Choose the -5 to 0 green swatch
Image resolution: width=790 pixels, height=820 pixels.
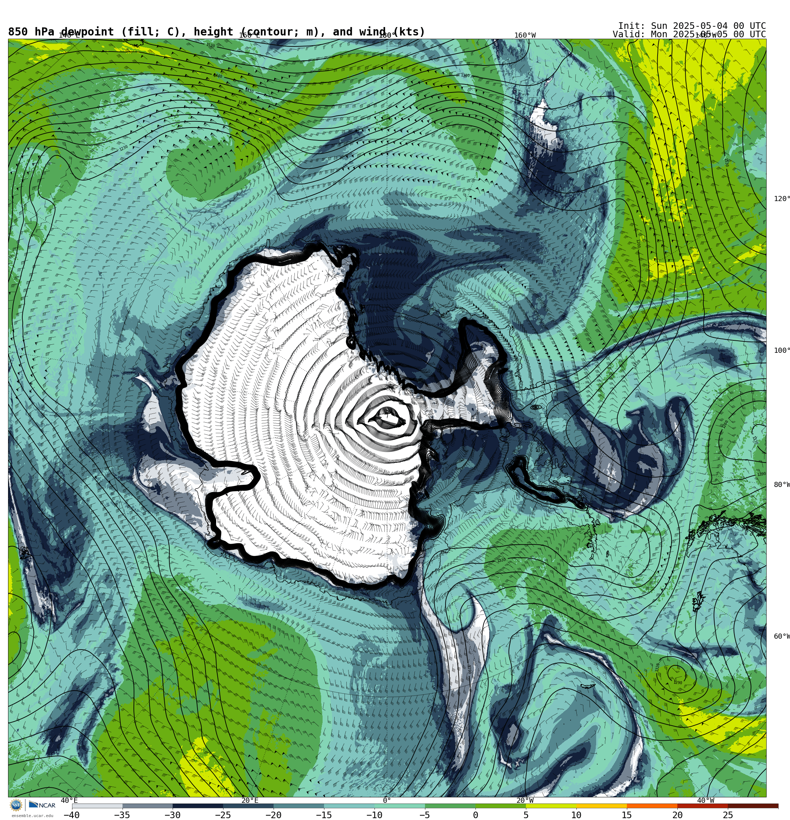coord(450,806)
